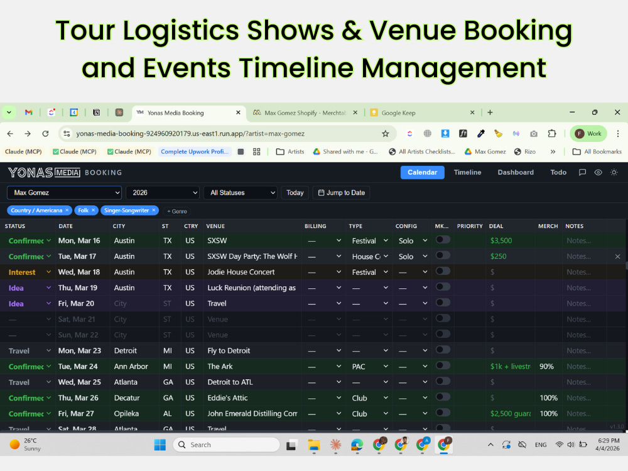
Task: Delete the SXSW Day Party row
Action: [x=617, y=256]
